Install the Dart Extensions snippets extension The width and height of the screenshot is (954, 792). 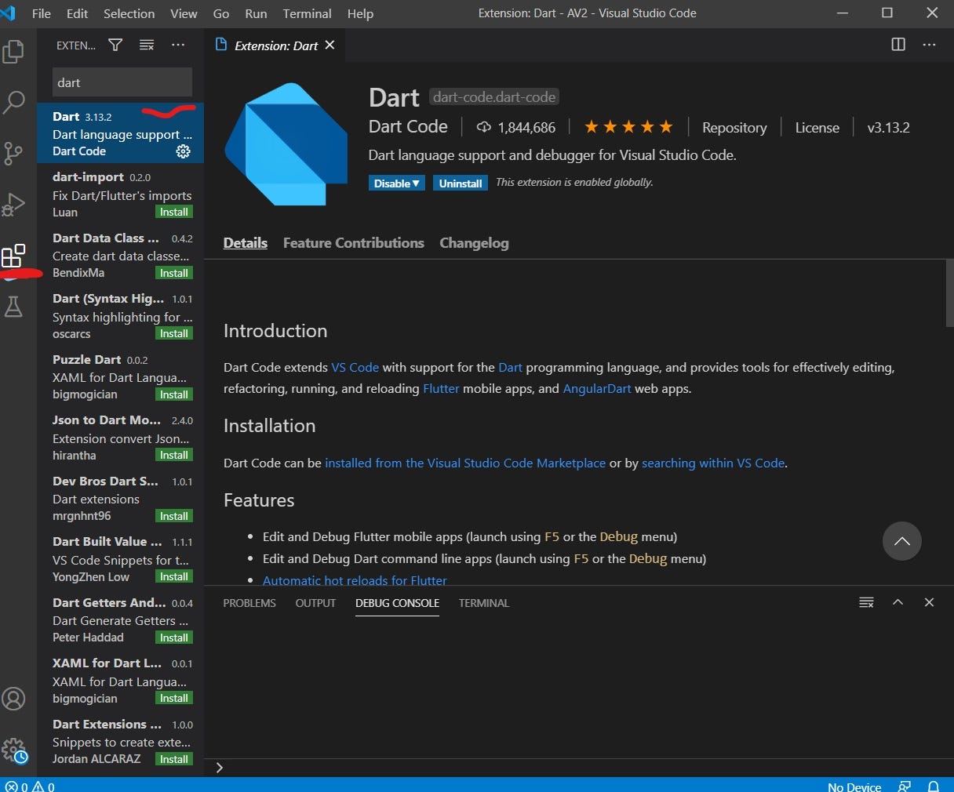(x=174, y=759)
